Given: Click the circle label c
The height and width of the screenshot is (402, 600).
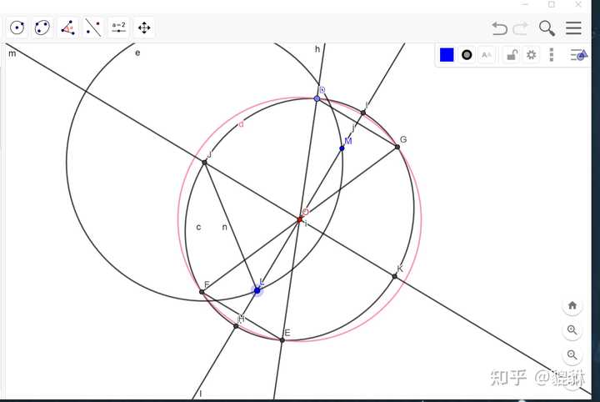Looking at the screenshot, I should coord(198,227).
